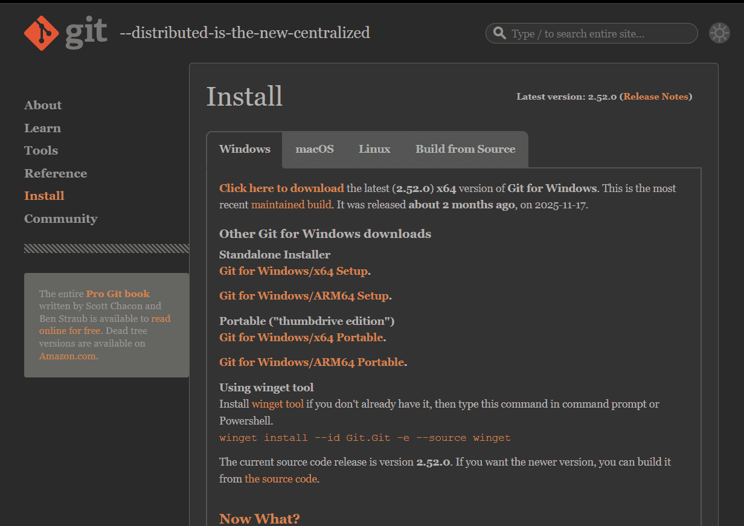
Task: Open the 'winget tool' link
Action: tap(278, 404)
